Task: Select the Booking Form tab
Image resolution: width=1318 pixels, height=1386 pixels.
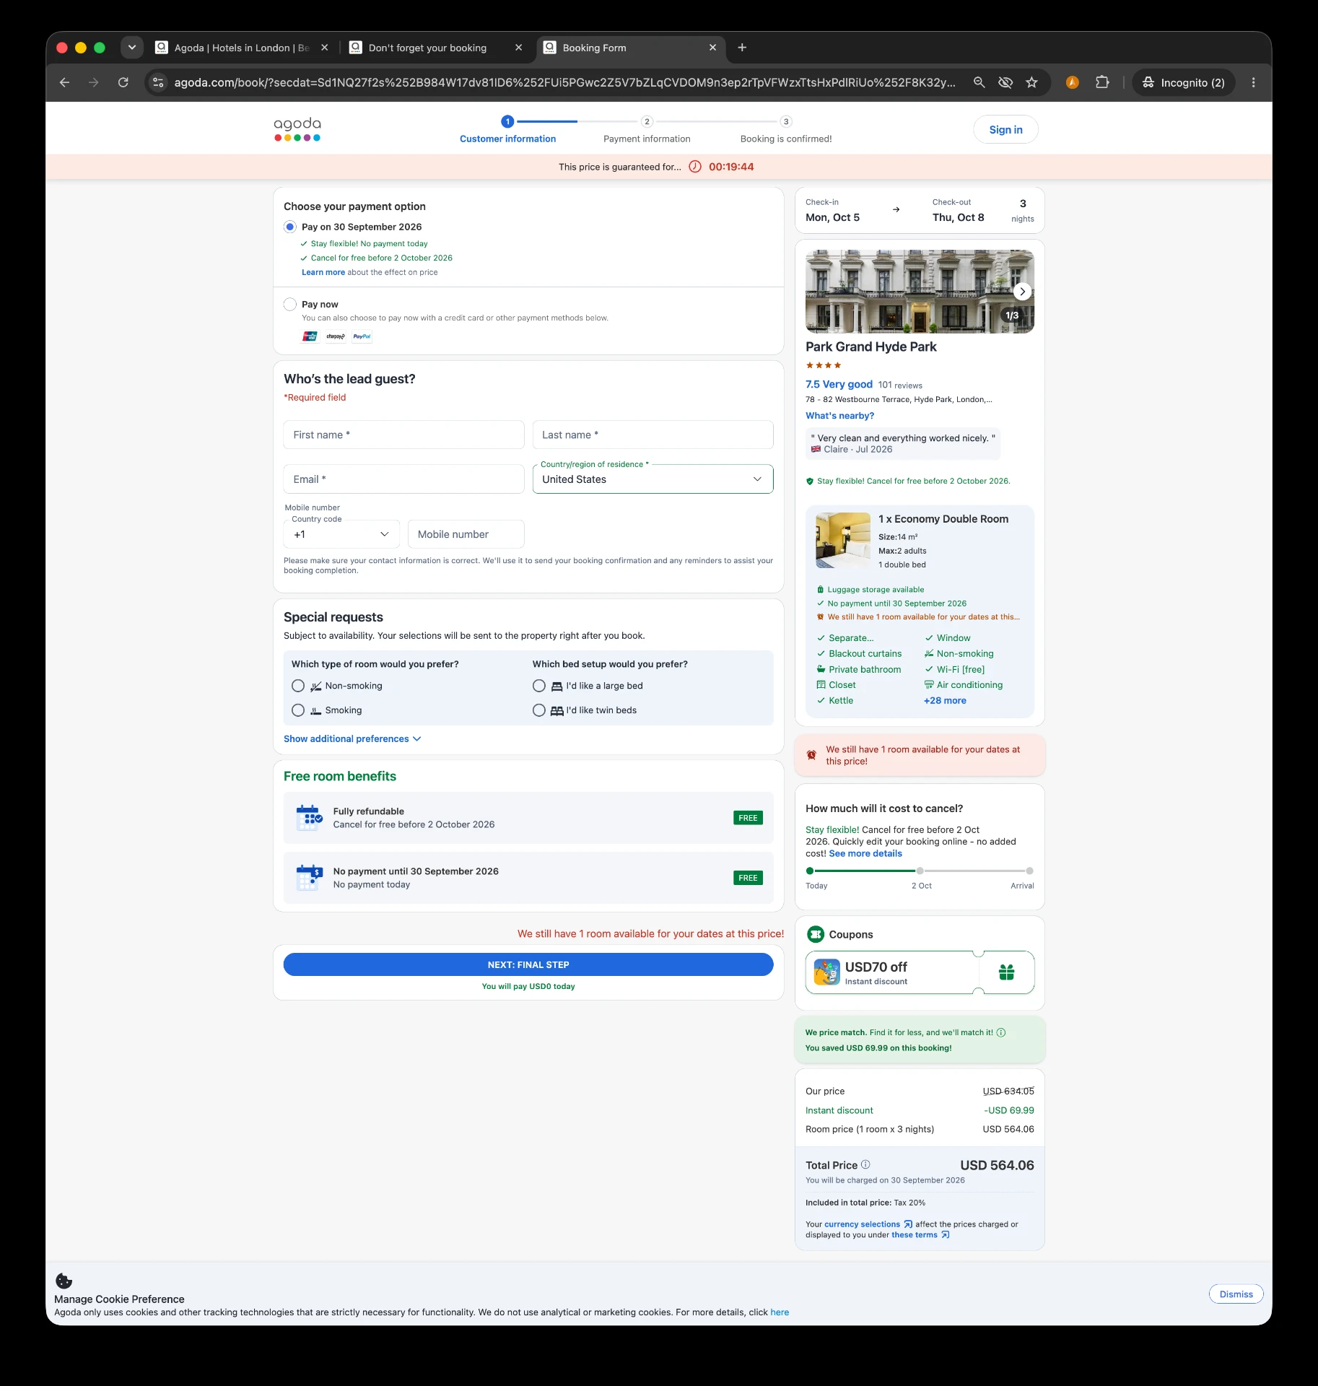Action: (x=632, y=48)
